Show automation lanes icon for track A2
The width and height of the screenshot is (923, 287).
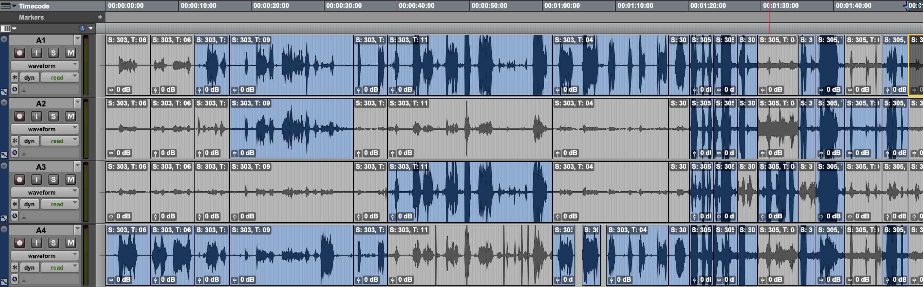click(4, 155)
